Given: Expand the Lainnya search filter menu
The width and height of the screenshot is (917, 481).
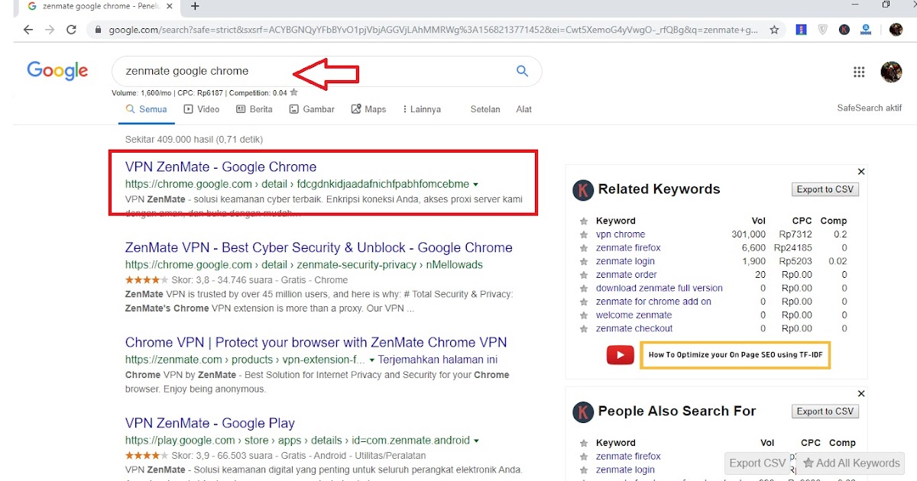Looking at the screenshot, I should 422,109.
